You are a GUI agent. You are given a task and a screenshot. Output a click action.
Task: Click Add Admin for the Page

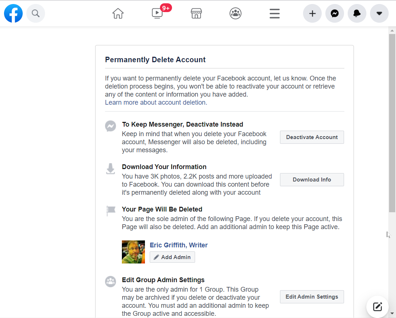(x=172, y=257)
